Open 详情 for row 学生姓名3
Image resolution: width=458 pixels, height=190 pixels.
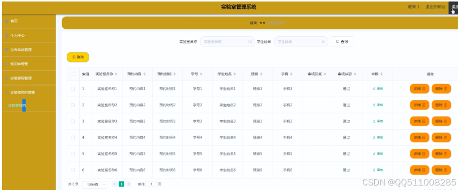(419, 121)
